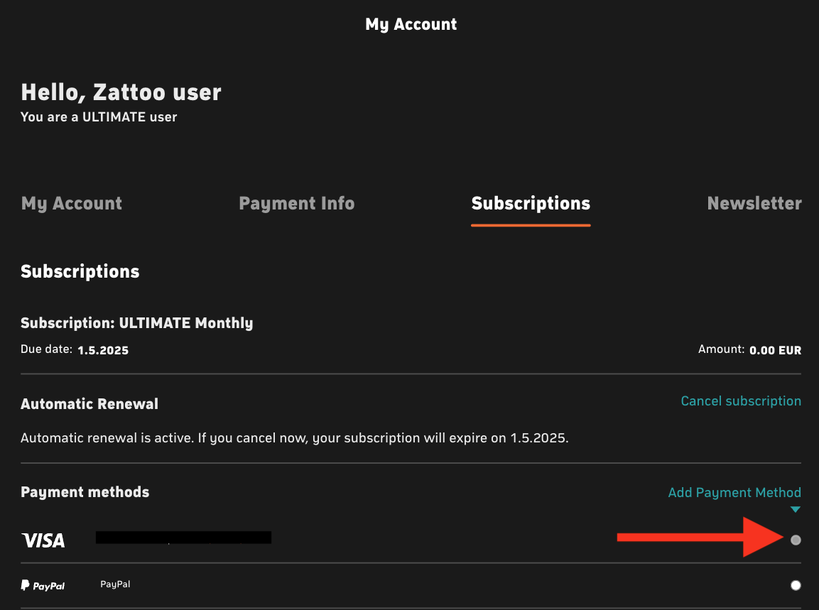This screenshot has width=819, height=610.
Task: Click the PayPal method name text
Action: [115, 584]
